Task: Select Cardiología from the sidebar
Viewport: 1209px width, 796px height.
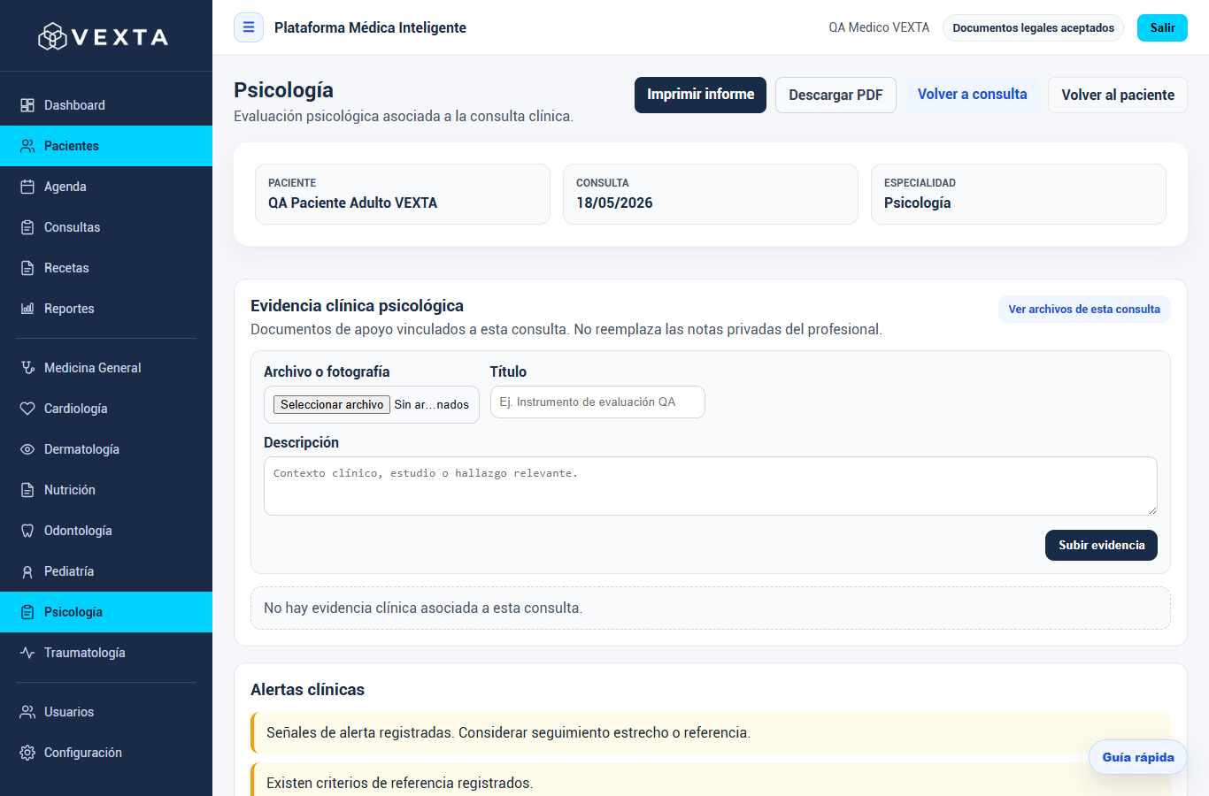Action: [106, 409]
